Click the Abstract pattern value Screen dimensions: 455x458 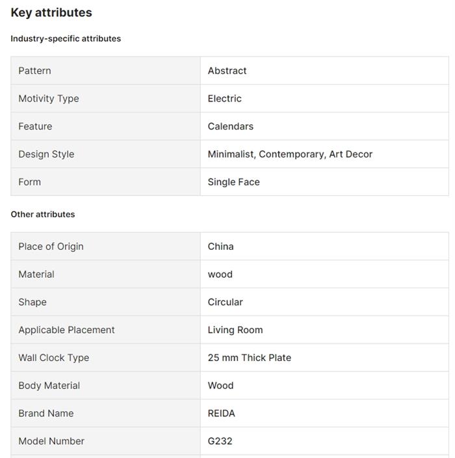[227, 70]
